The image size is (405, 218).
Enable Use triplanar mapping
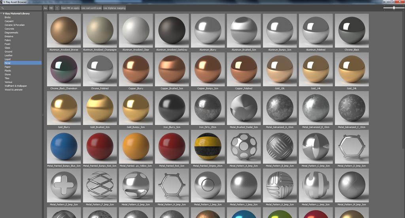[x=114, y=8]
